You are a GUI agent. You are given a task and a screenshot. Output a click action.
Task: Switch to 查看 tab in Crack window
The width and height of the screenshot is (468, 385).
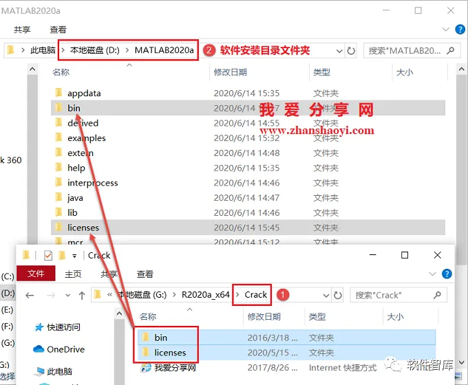(145, 274)
